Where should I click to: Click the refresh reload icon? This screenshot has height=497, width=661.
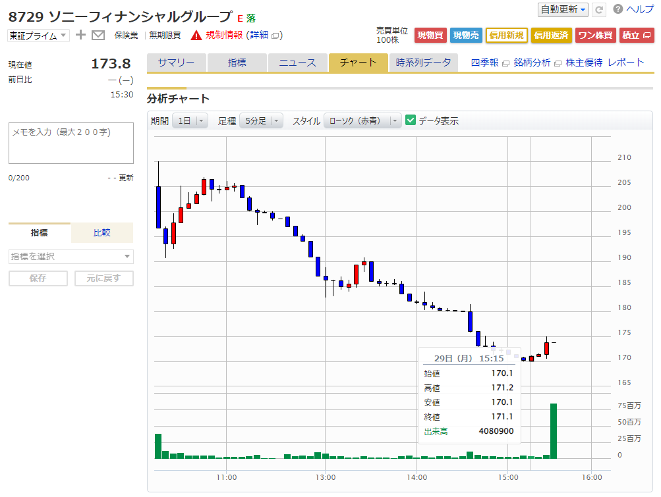pos(599,9)
